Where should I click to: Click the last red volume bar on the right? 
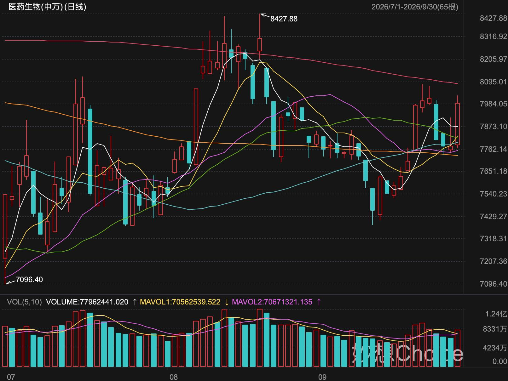[x=458, y=348]
